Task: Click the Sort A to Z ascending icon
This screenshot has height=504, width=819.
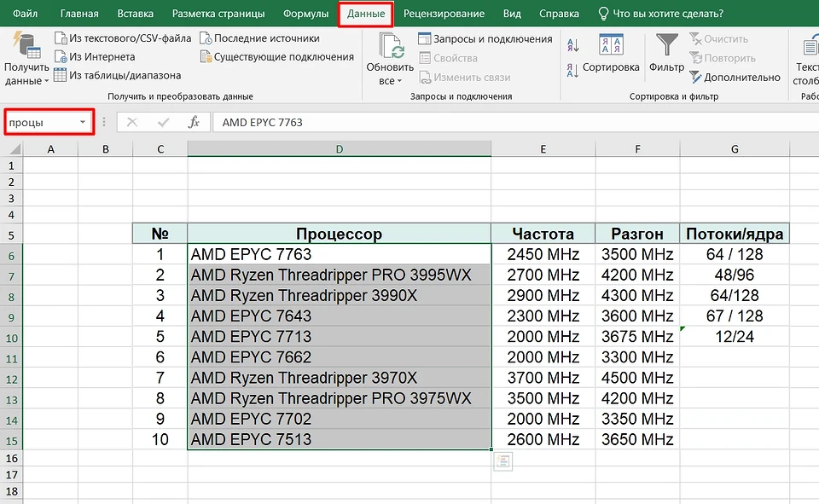Action: [573, 45]
